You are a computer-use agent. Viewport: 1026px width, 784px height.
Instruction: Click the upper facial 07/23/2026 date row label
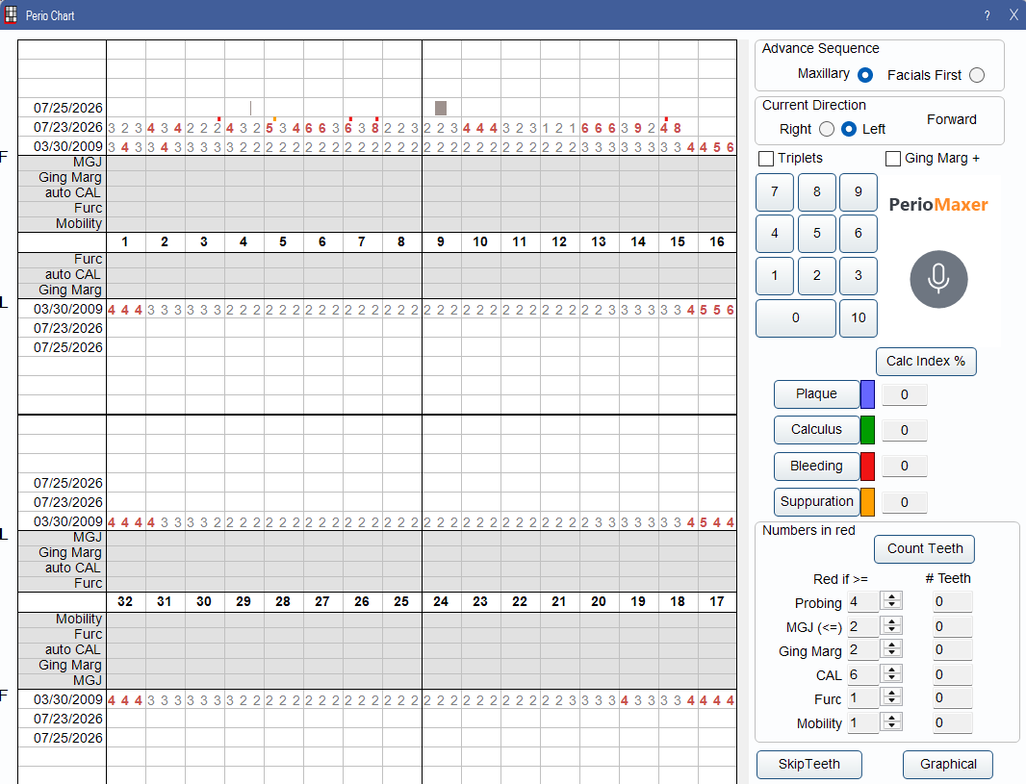pos(68,127)
